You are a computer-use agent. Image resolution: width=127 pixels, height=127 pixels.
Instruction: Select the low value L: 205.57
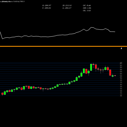pos(67,8)
